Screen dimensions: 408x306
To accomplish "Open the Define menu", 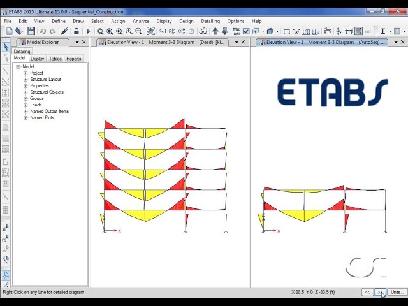I will point(59,21).
